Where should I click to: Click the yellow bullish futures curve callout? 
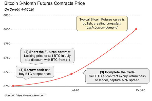[x=102, y=24]
